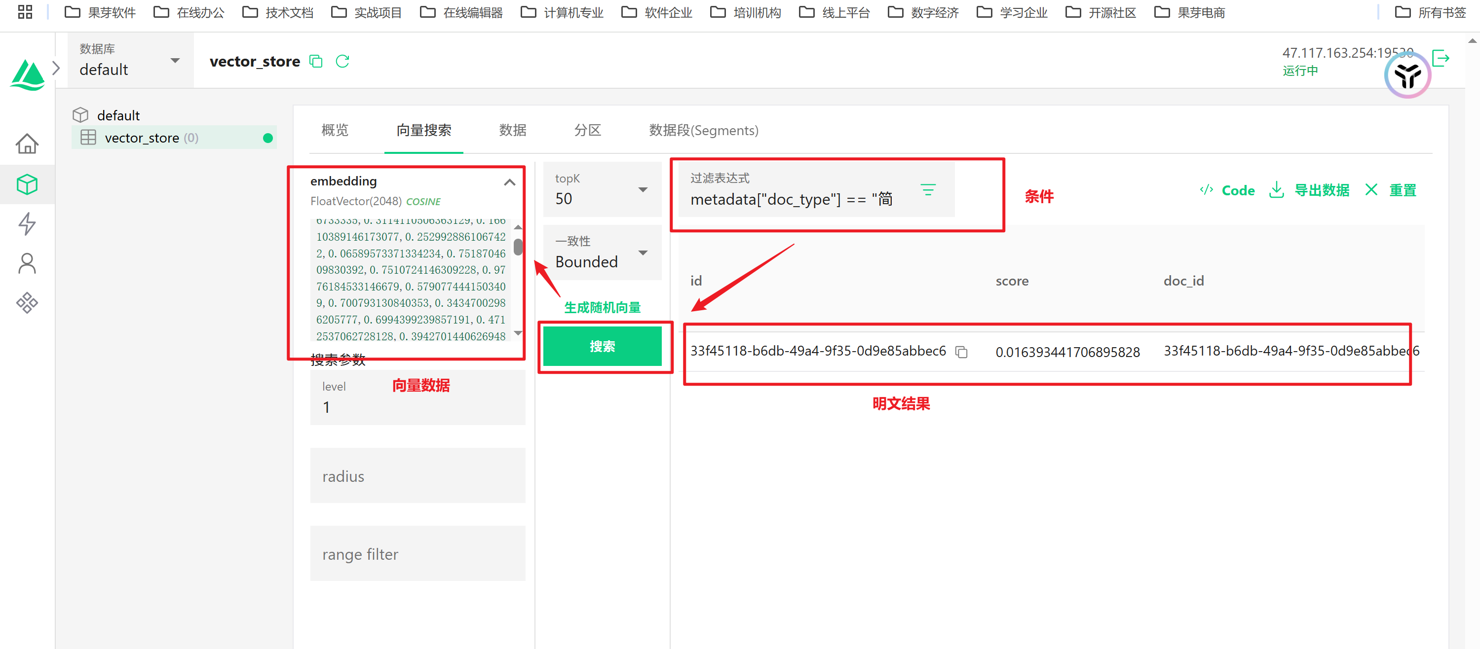
Task: Open the databases cube icon in sidebar
Action: click(27, 184)
